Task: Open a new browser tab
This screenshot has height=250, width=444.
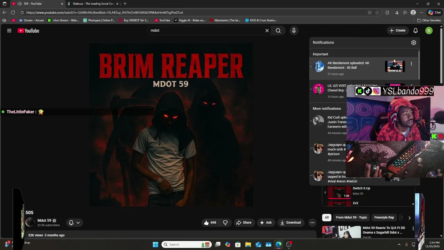Action: (125, 4)
